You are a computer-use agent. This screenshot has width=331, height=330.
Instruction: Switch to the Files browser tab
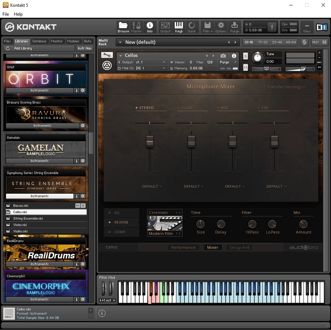(7, 41)
